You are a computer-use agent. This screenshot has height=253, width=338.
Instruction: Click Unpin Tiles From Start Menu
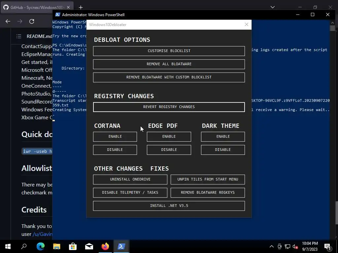[x=208, y=180]
